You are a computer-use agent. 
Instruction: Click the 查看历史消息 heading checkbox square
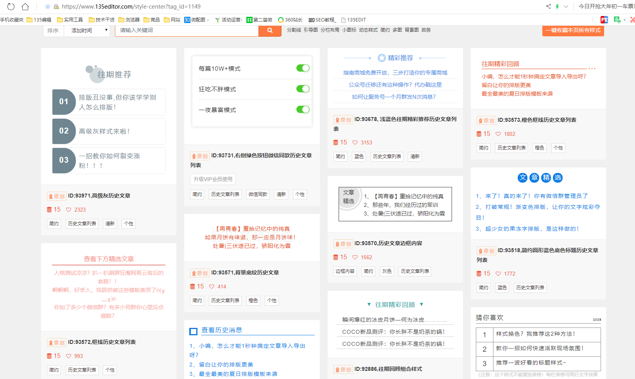click(193, 331)
